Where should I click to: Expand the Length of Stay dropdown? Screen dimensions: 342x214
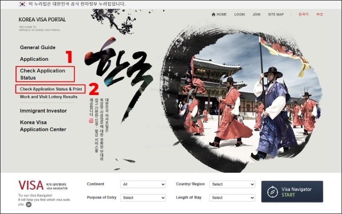[232, 198]
